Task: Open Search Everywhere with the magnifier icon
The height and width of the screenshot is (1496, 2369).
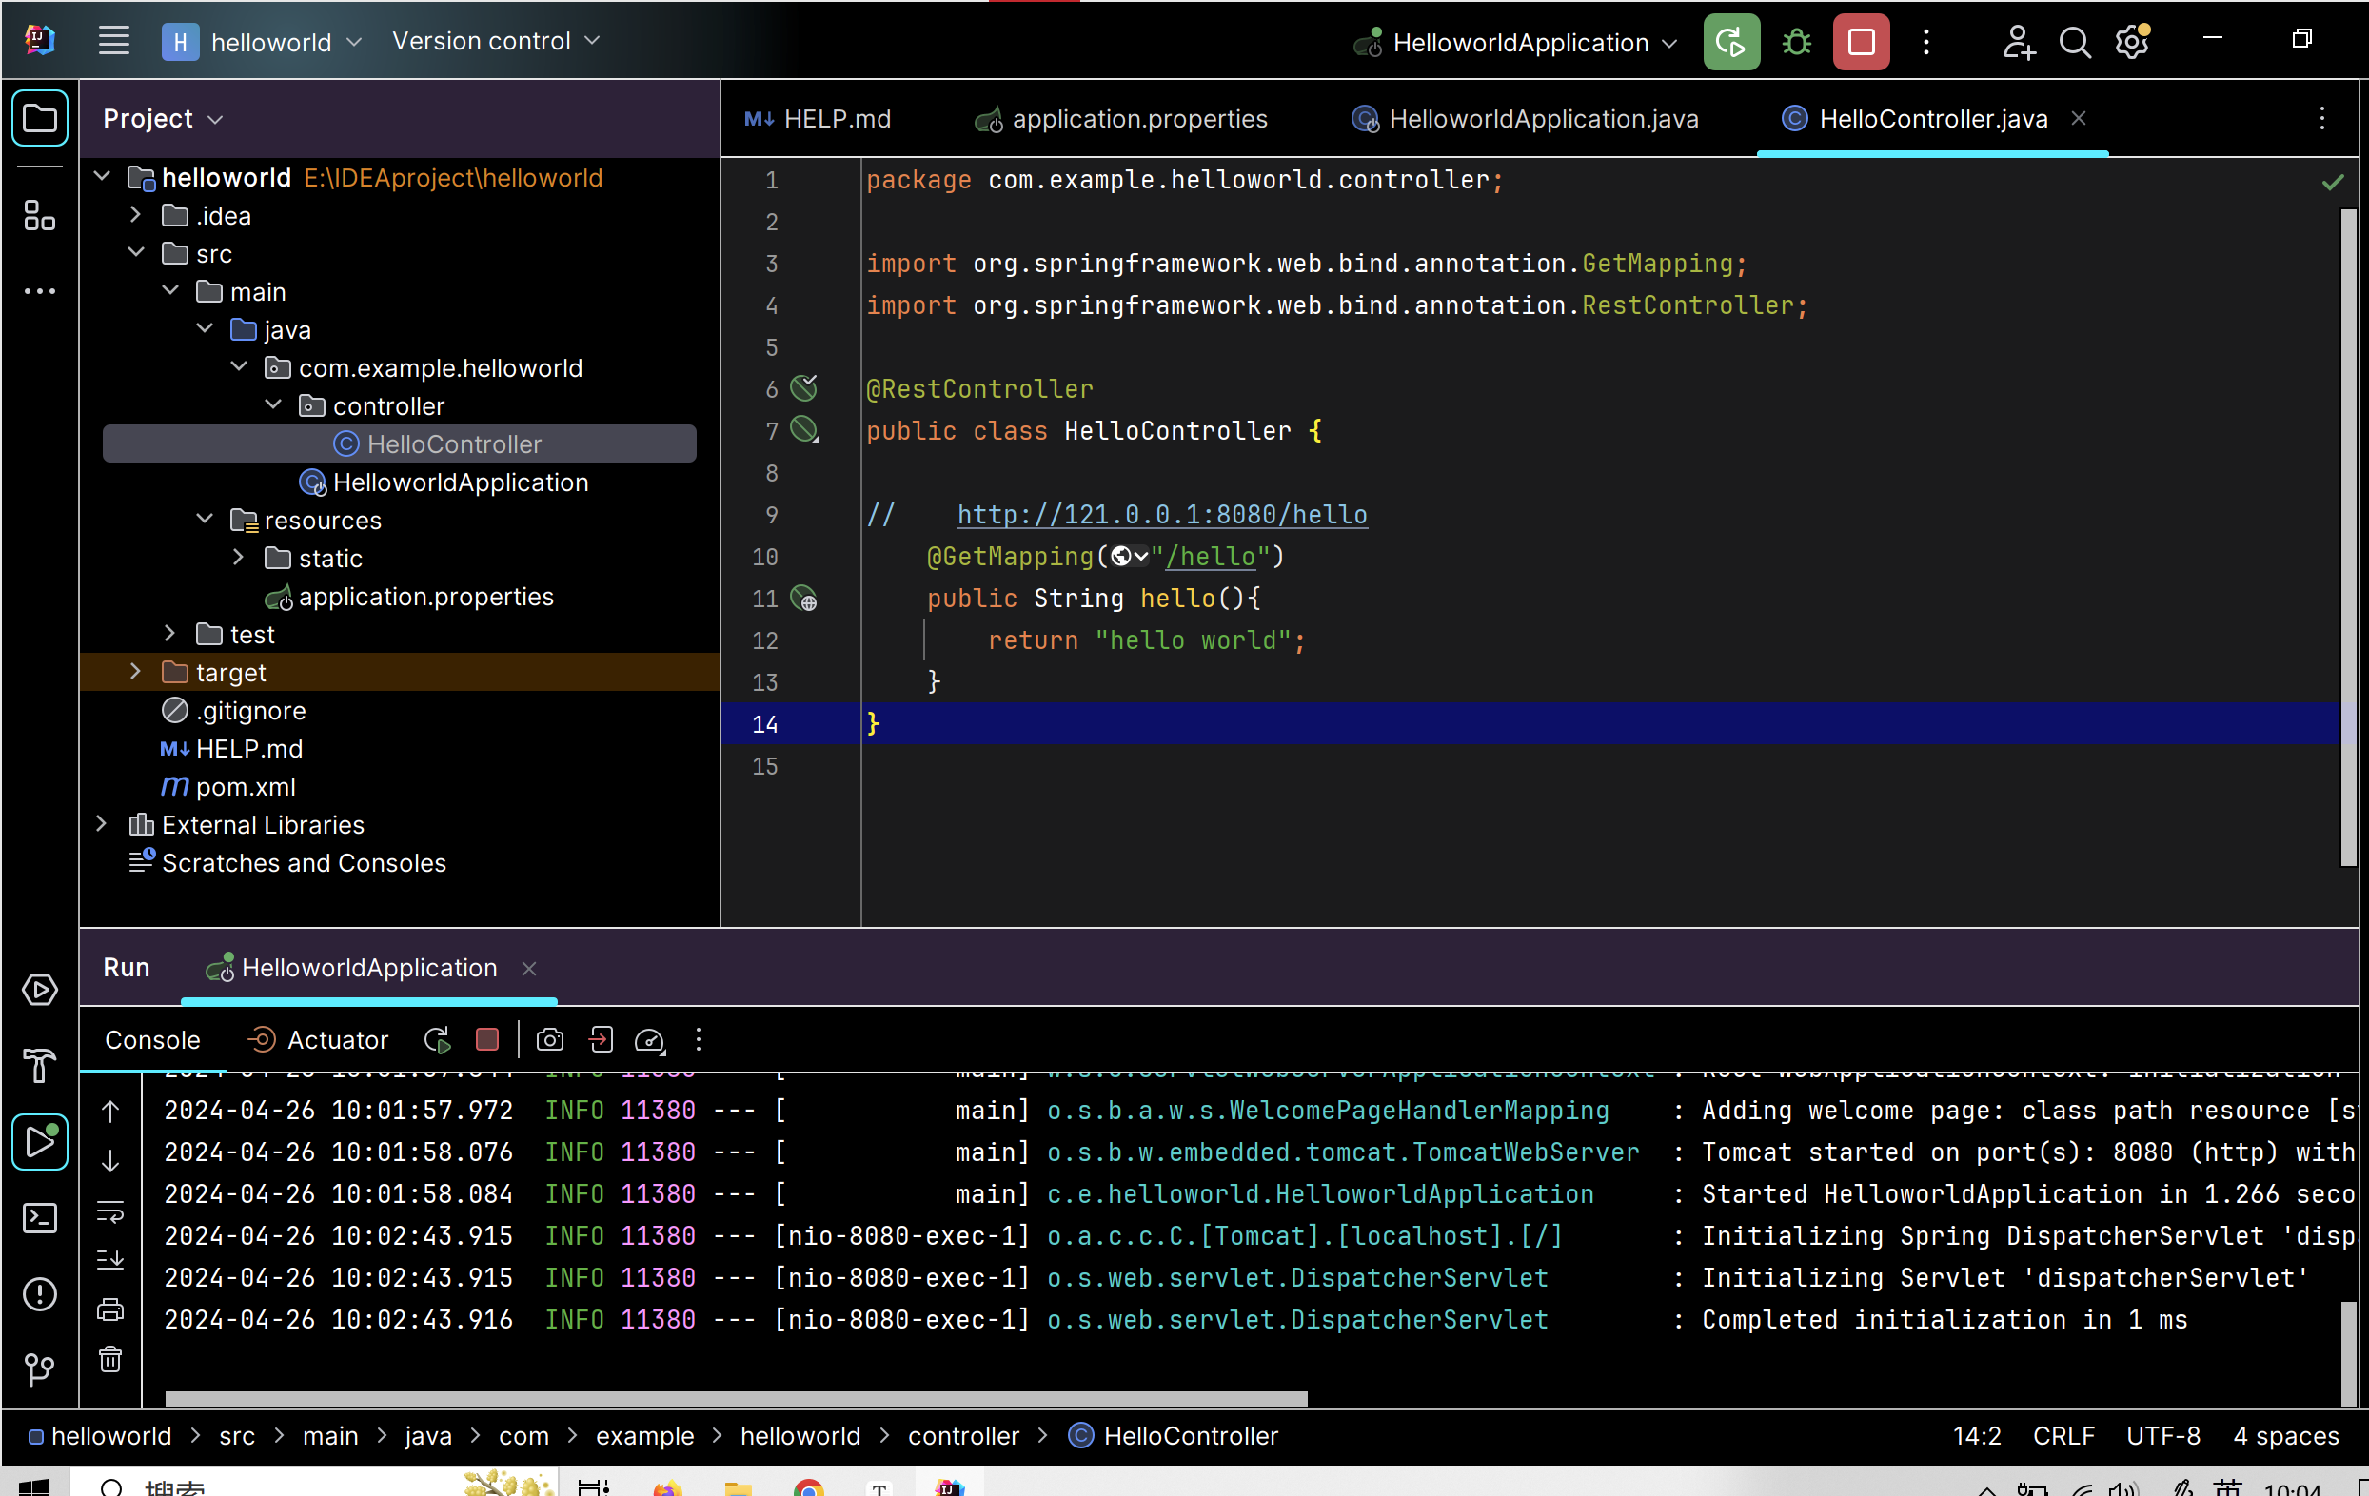Action: point(2074,42)
